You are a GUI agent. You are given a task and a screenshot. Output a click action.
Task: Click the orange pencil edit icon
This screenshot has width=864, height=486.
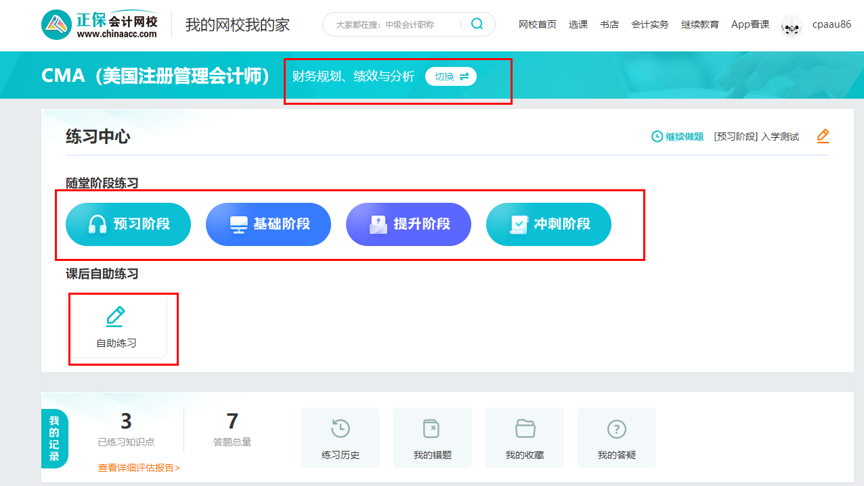point(823,136)
